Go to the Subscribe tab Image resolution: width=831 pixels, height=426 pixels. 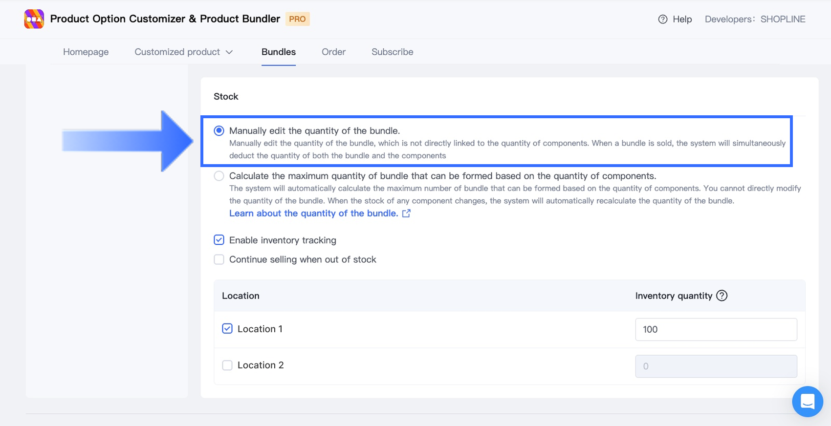(392, 52)
